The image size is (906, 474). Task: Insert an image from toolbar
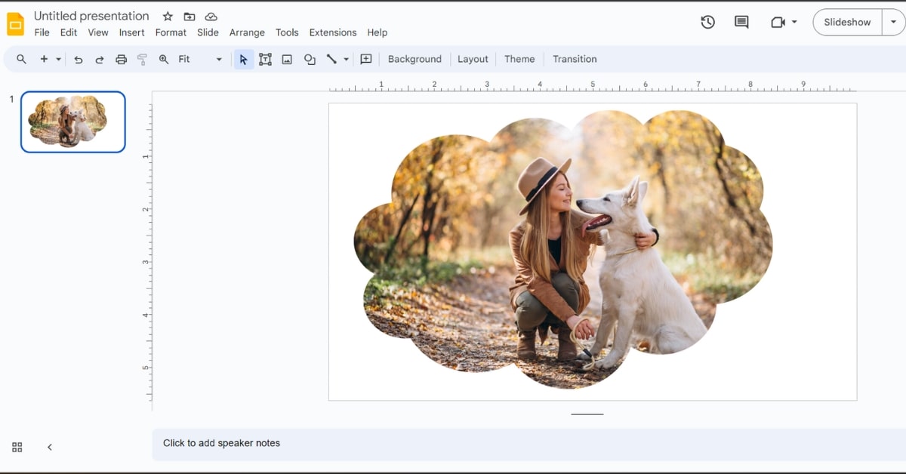(287, 59)
